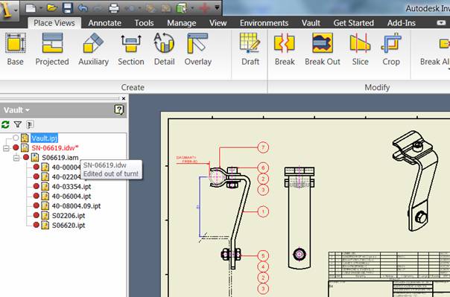Expand the quick access toolbar customize arrow

point(218,7)
